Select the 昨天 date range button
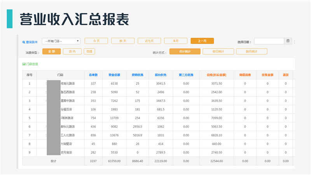311x175 pixels. click(123, 41)
